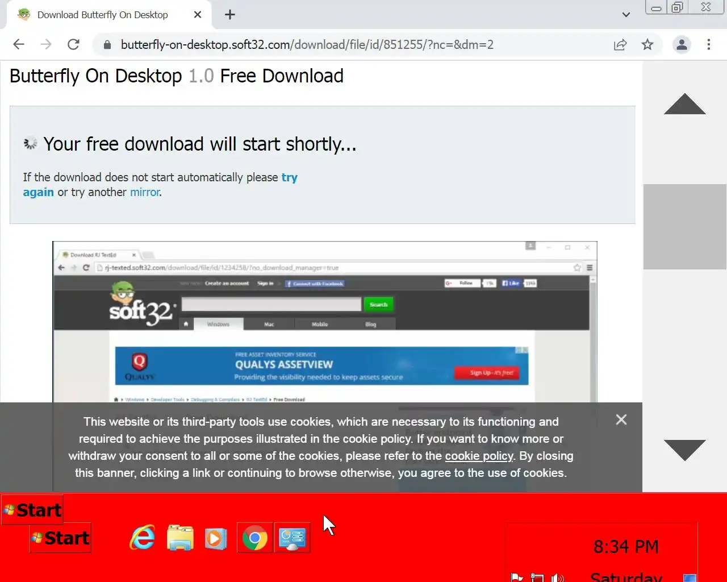
Task: Click the scrollbar down arrow
Action: (685, 450)
